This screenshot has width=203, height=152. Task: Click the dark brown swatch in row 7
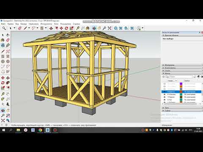tap(181, 97)
